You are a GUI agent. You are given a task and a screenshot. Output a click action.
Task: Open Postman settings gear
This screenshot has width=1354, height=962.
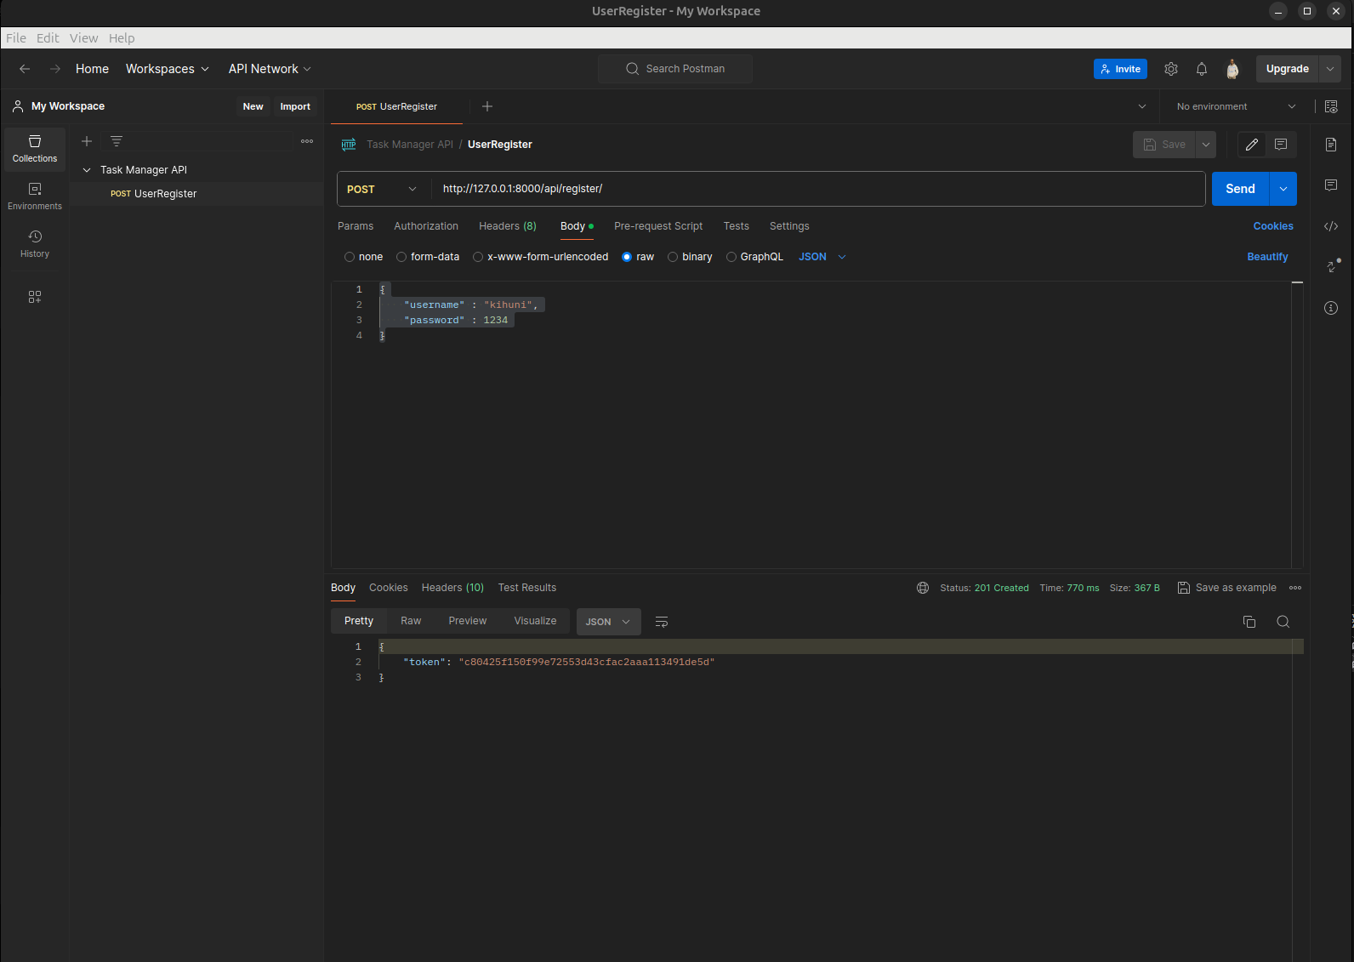click(1171, 69)
